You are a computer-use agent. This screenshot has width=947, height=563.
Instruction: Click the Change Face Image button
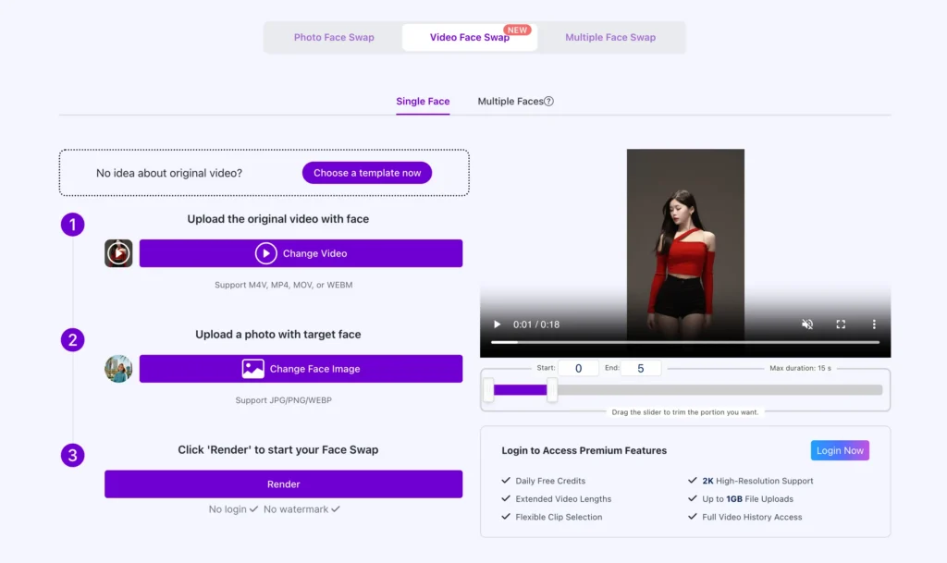[301, 369]
